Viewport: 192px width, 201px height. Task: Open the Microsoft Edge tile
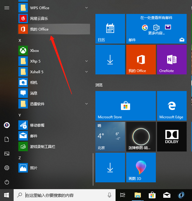pos(172,106)
